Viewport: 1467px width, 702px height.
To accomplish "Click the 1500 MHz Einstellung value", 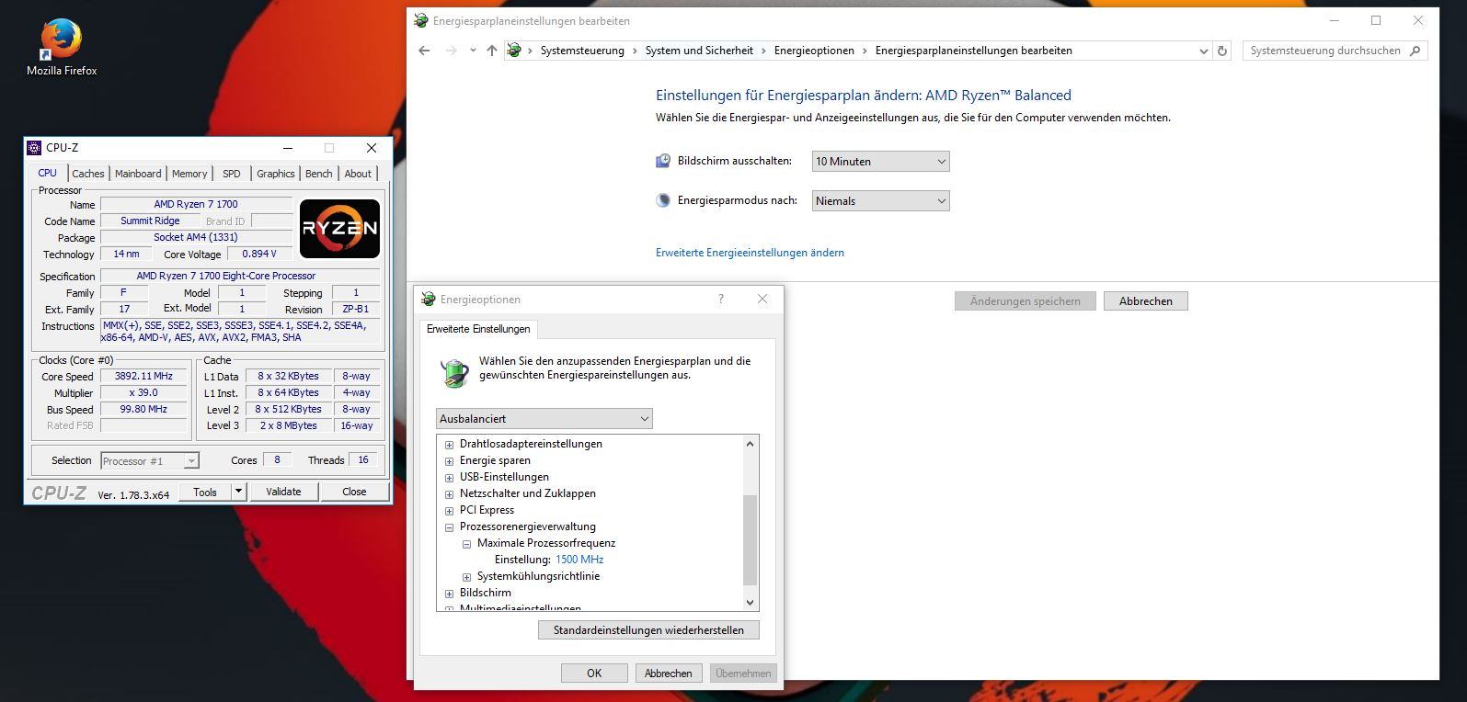I will [x=579, y=560].
